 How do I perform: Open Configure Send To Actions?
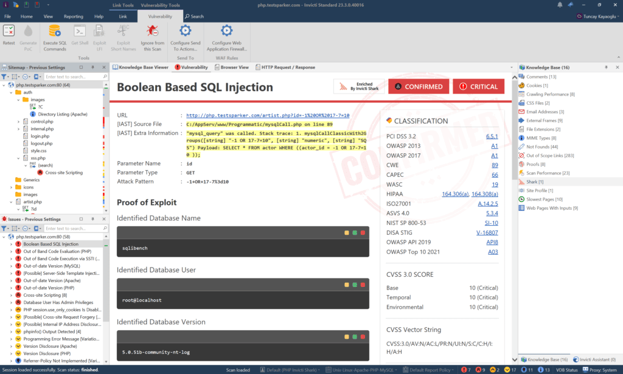pos(185,38)
